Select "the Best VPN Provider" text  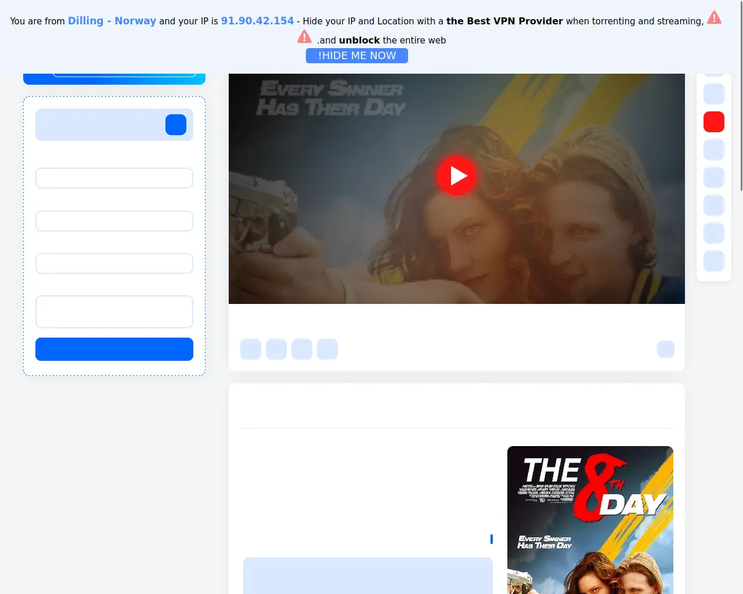pos(504,21)
